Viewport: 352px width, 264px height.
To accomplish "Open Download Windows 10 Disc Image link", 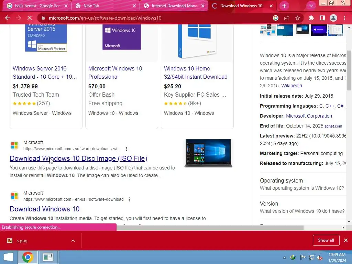I will tap(78, 158).
